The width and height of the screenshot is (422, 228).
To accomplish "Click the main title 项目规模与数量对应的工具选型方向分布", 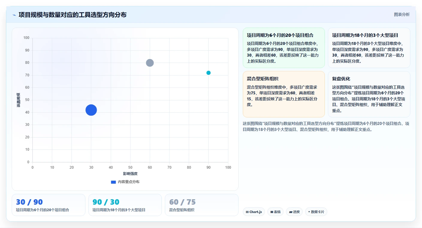I will (73, 15).
